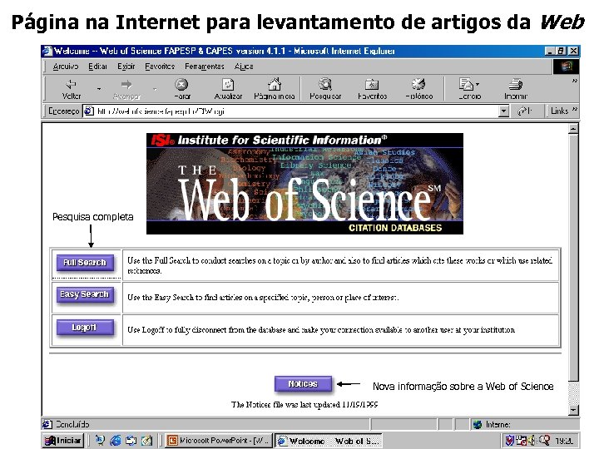Click the Avançar forward arrow
This screenshot has height=449, width=599.
coord(126,89)
